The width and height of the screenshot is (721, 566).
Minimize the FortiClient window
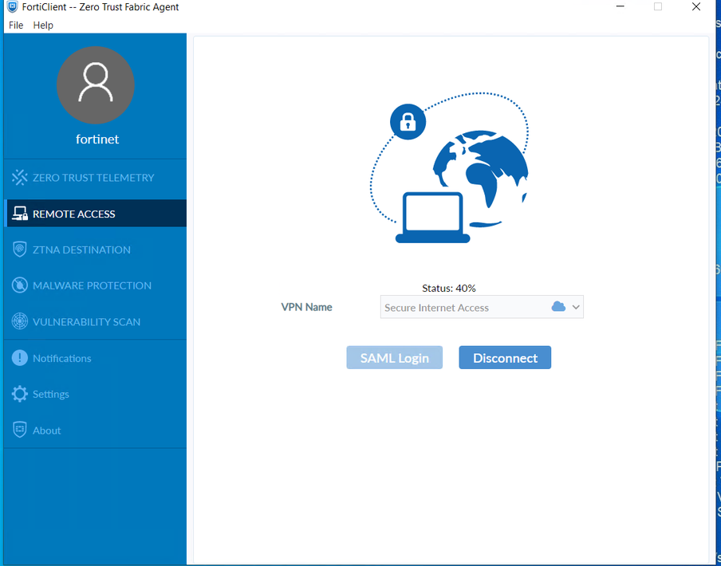621,6
